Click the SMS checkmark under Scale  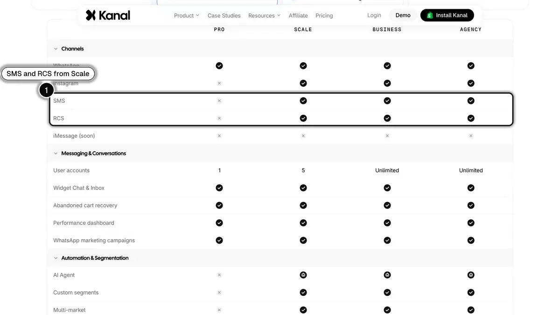point(303,101)
